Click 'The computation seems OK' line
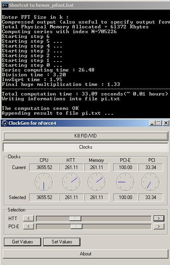The image size is (170, 265). coord(40,108)
